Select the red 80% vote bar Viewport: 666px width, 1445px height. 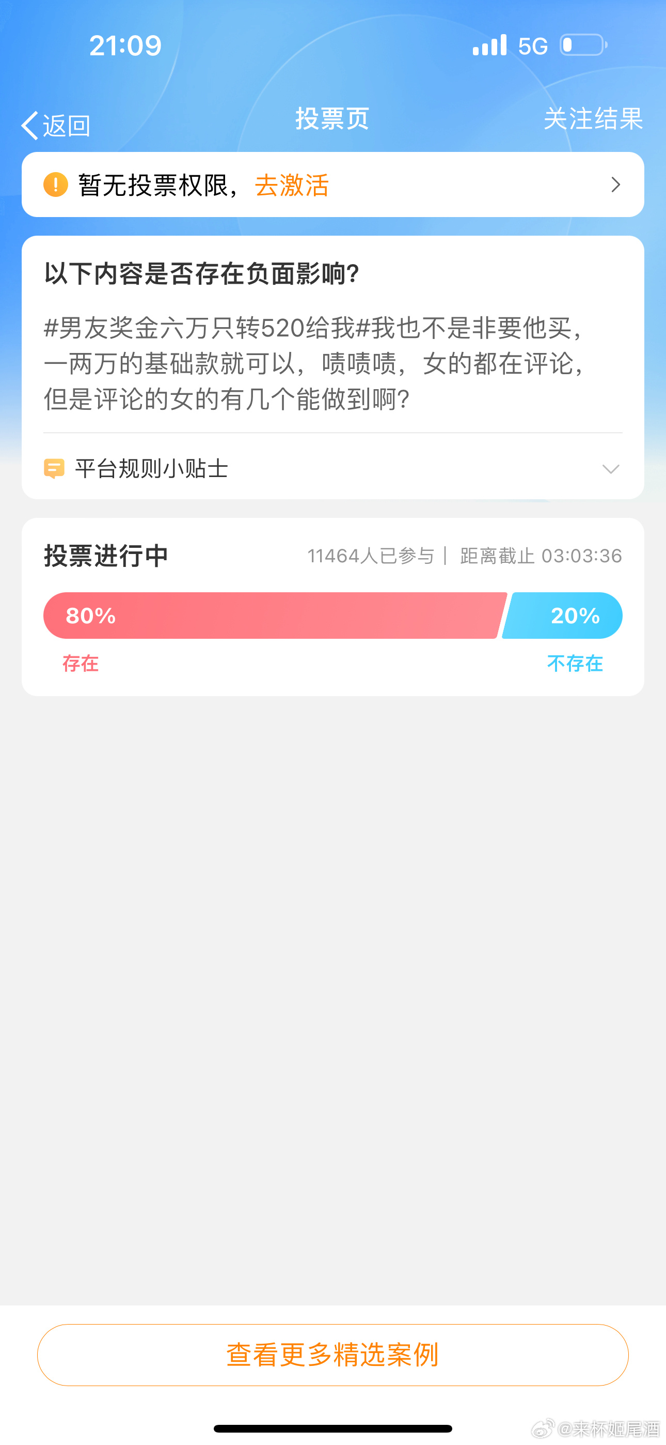[275, 616]
